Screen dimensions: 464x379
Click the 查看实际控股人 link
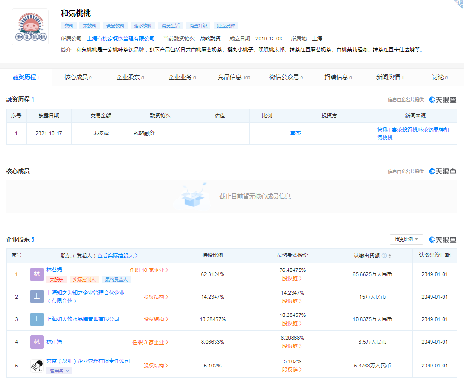pyautogui.click(x=118, y=256)
